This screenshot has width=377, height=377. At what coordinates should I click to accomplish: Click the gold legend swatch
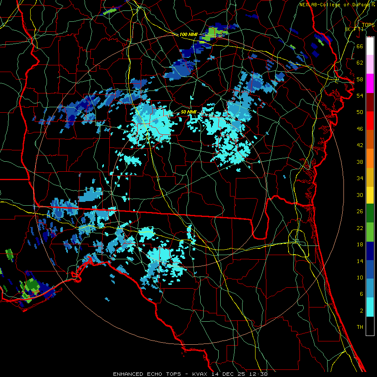370,177
